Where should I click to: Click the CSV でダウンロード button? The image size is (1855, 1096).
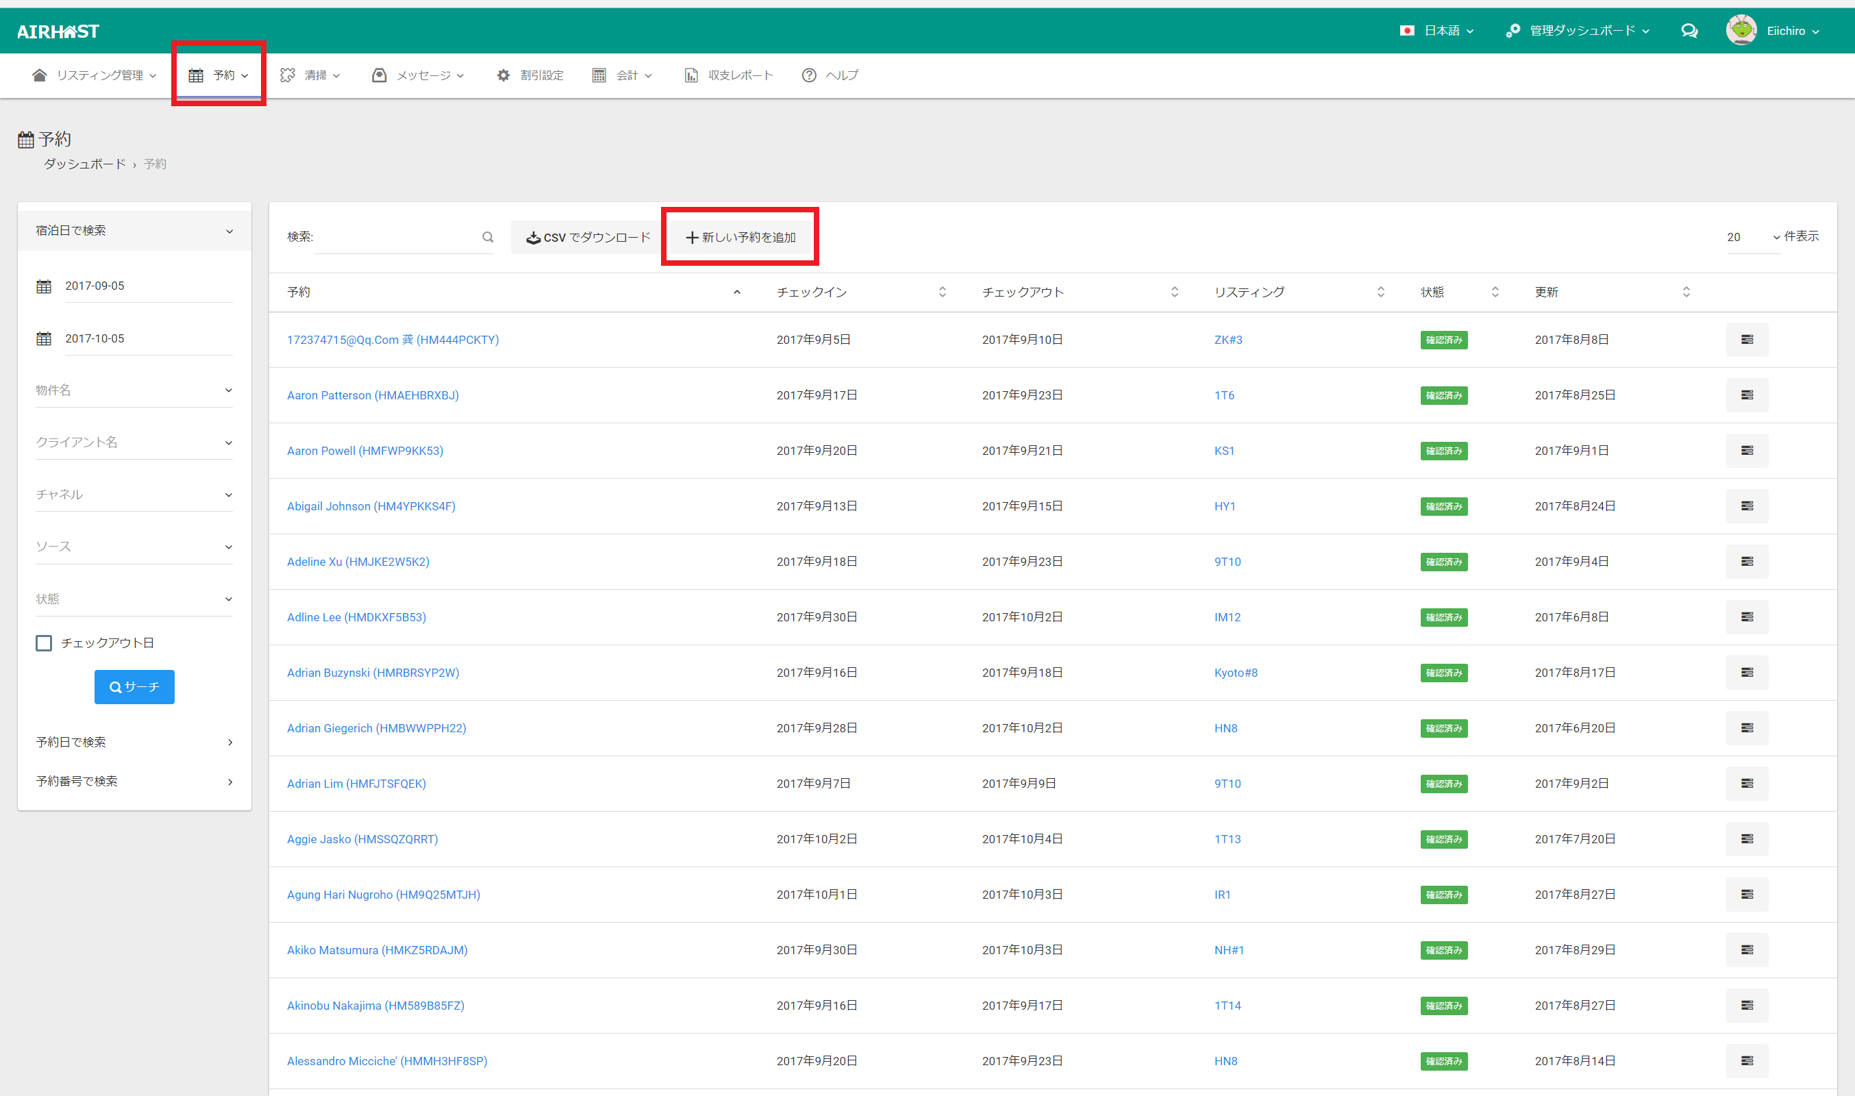588,237
